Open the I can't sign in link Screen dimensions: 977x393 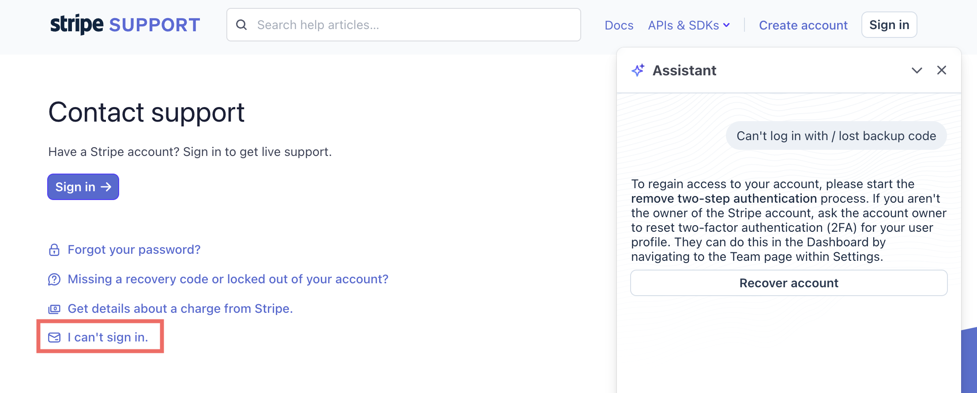coord(108,337)
